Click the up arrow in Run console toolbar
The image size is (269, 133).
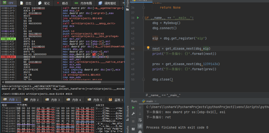pyautogui.click(x=140, y=107)
